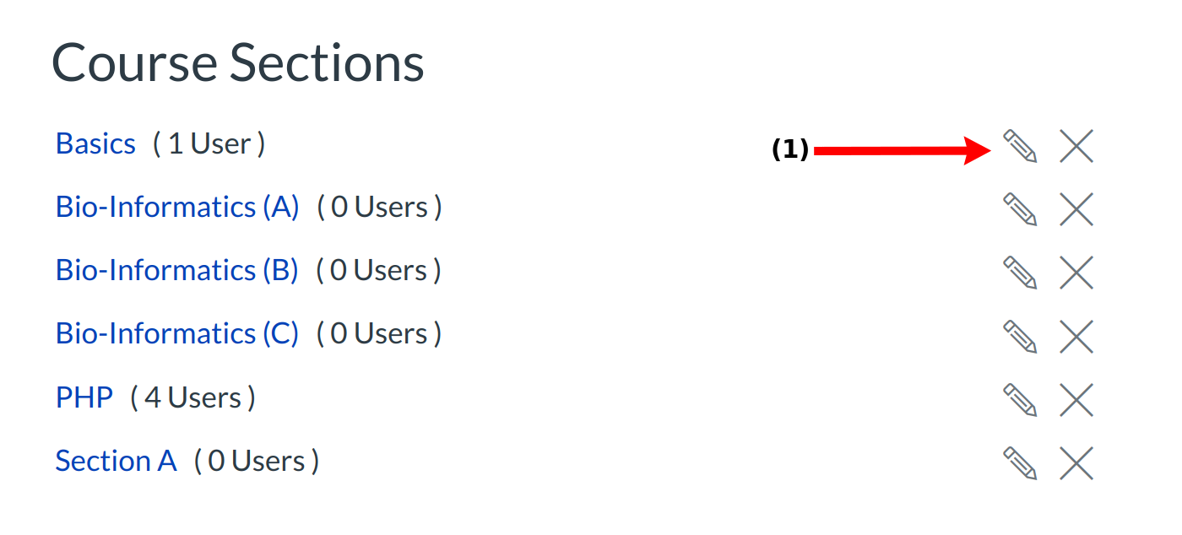The width and height of the screenshot is (1182, 535).
Task: Edit the PHP section
Action: (x=1020, y=400)
